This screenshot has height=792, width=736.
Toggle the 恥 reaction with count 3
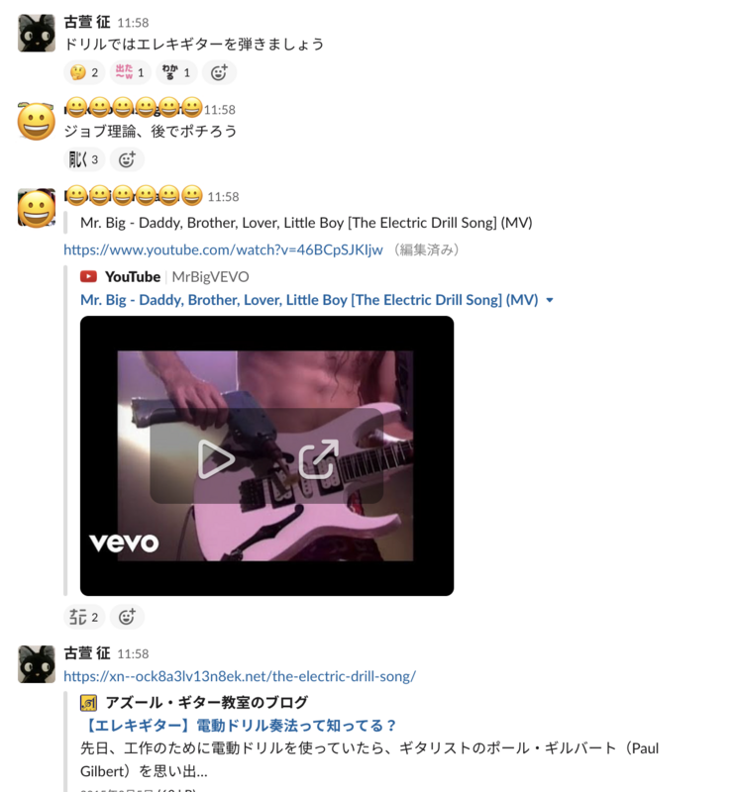(84, 159)
